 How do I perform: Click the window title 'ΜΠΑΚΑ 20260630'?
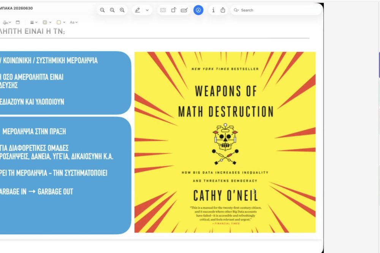click(x=16, y=8)
